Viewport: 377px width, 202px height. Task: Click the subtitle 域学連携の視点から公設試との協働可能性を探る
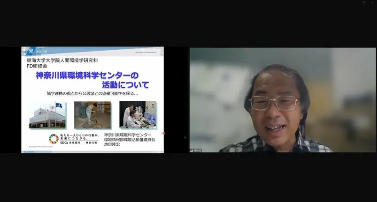click(x=92, y=94)
